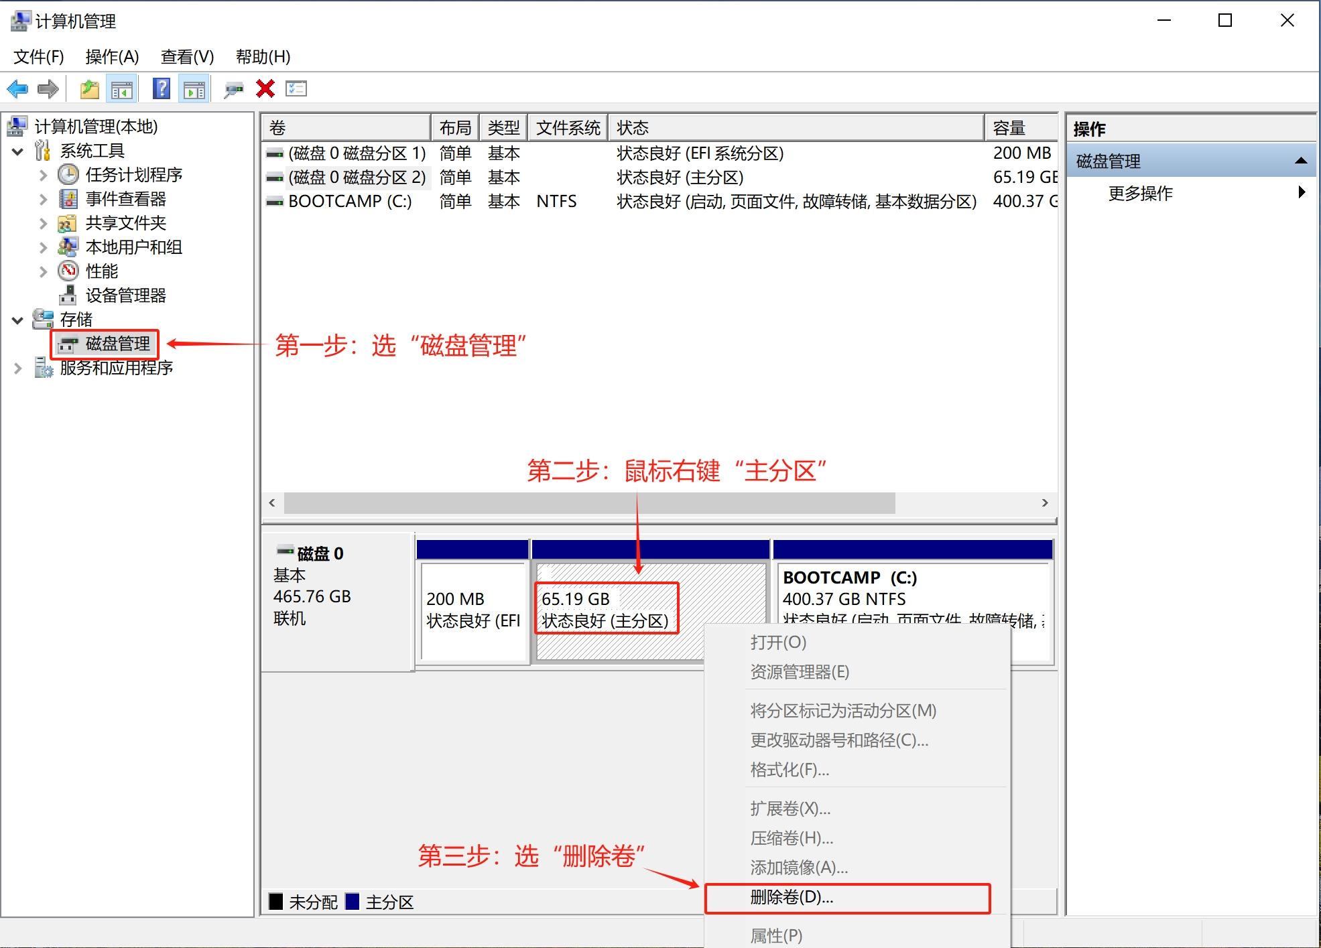Image resolution: width=1321 pixels, height=948 pixels.
Task: Toggle the action pane display icon
Action: tap(194, 88)
